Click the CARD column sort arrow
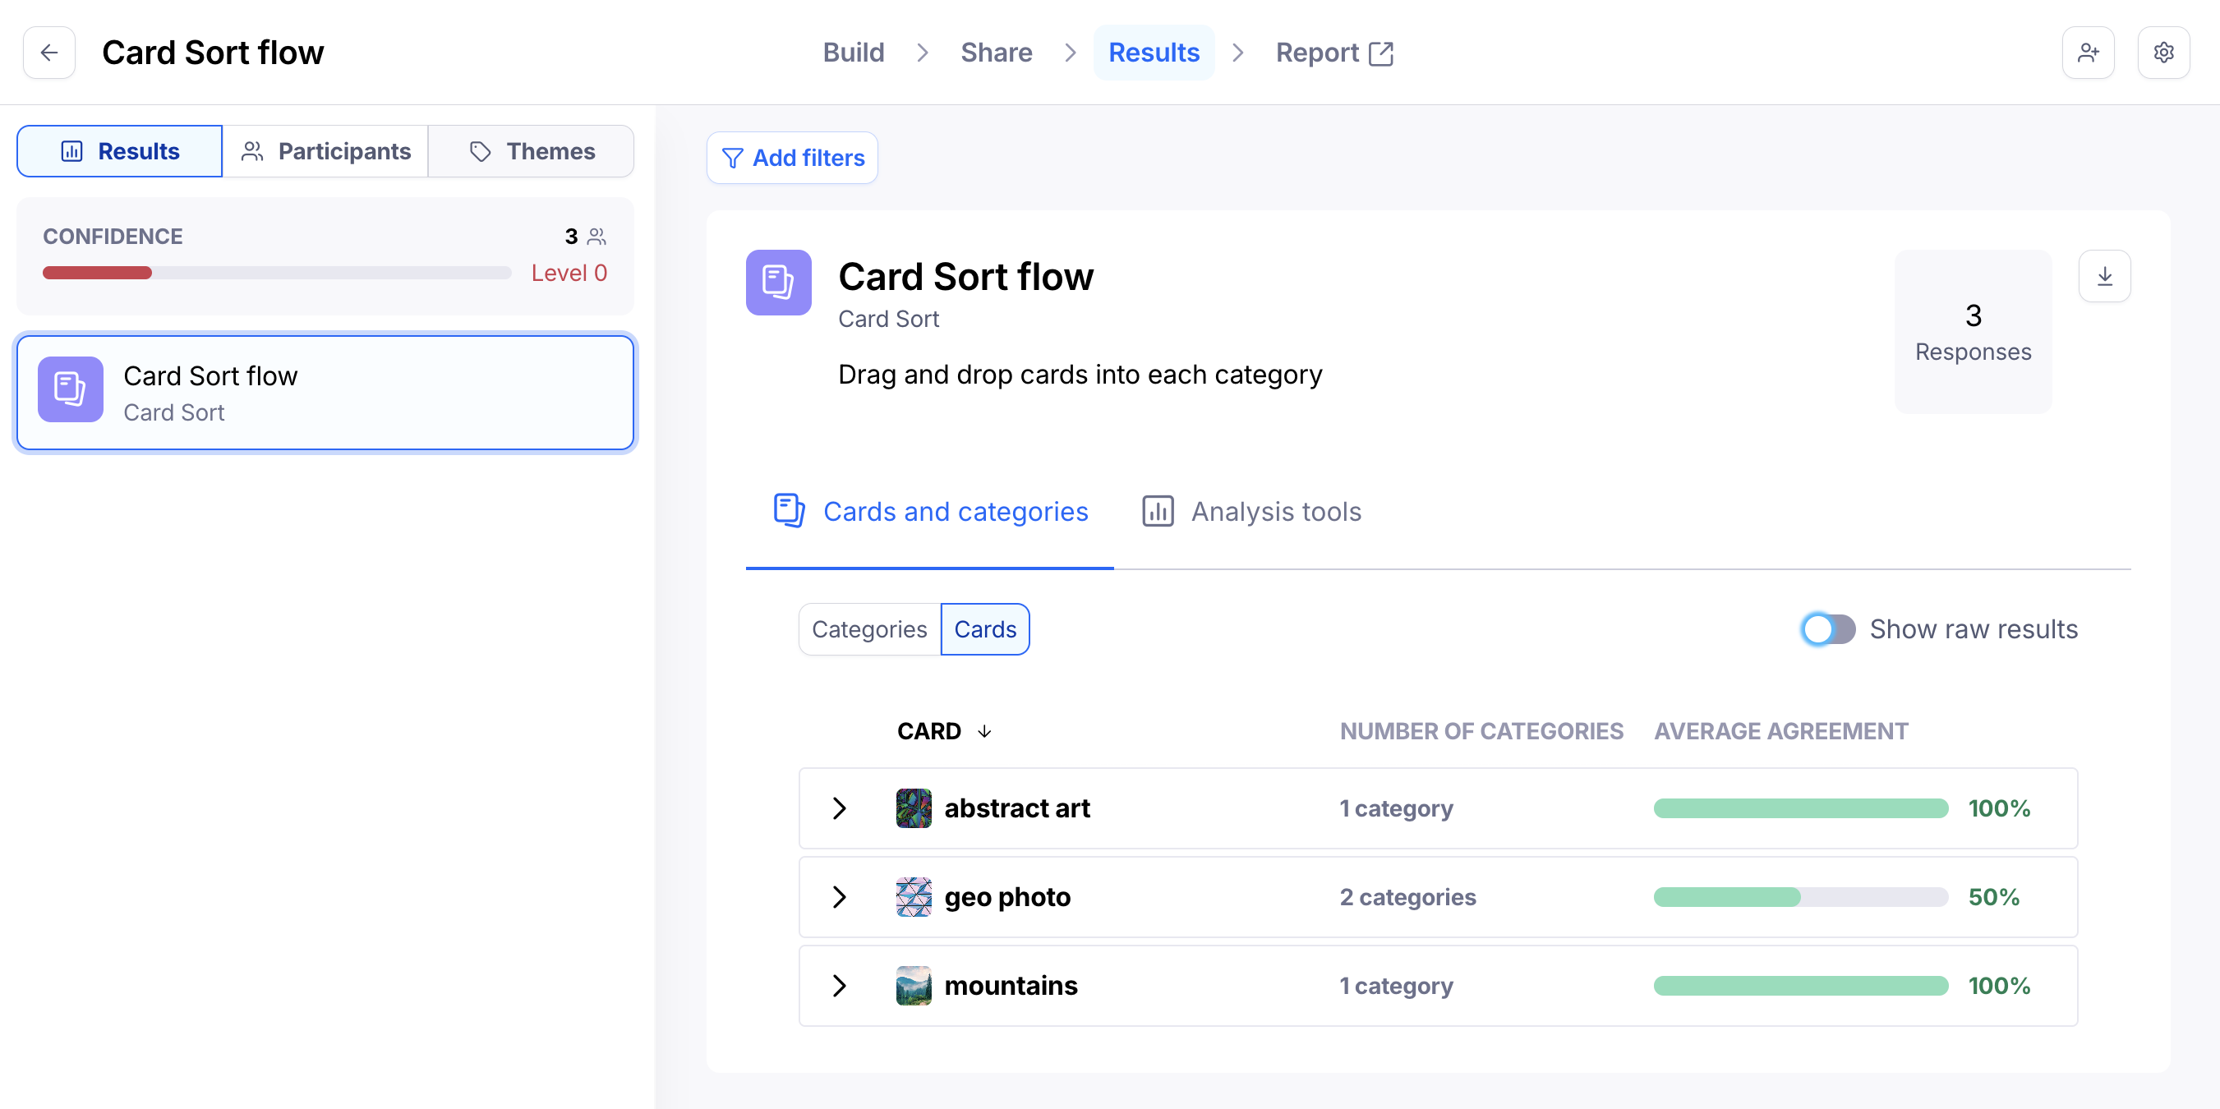Screen dimensions: 2220x1109 [984, 732]
